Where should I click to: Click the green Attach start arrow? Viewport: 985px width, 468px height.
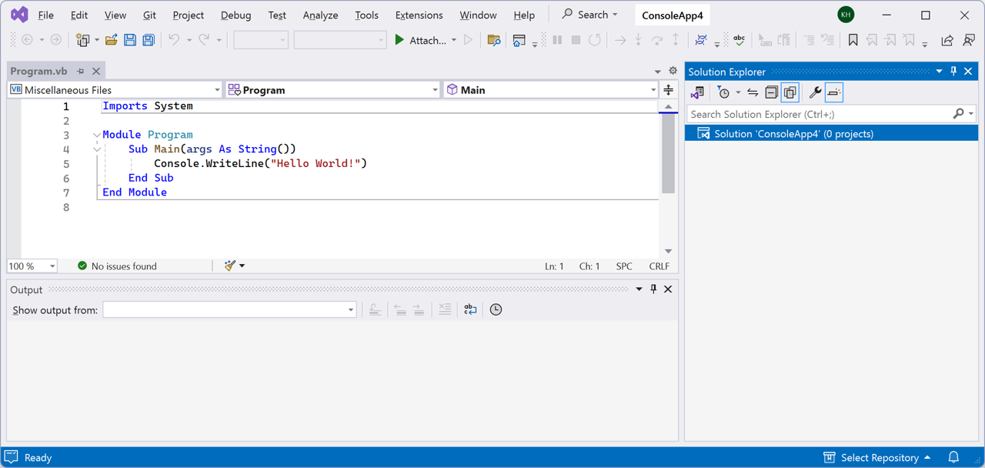[x=399, y=40]
